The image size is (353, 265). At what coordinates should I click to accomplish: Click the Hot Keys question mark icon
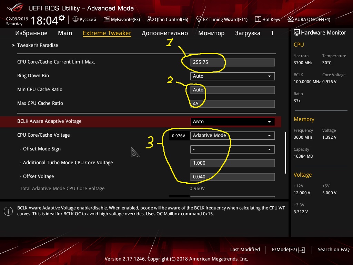tap(258, 19)
